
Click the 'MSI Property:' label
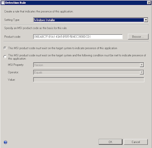click(x=16, y=65)
